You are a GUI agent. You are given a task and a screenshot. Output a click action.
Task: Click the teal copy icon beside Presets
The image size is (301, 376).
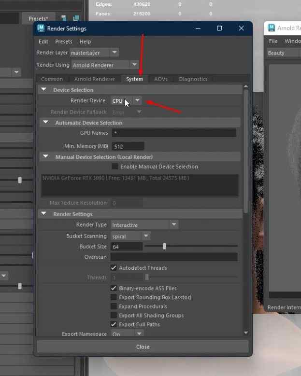tap(76, 18)
